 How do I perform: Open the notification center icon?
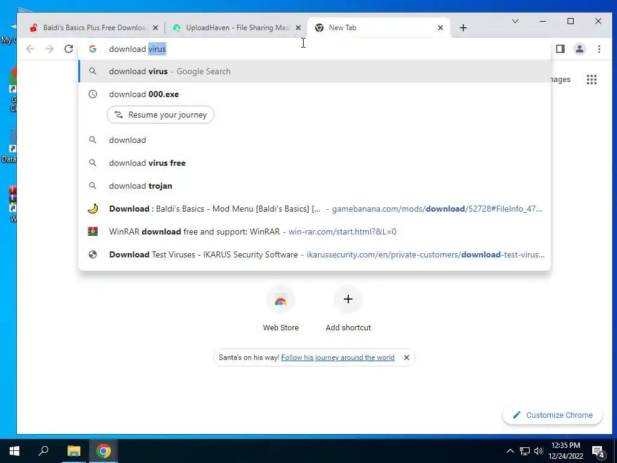pos(598,452)
